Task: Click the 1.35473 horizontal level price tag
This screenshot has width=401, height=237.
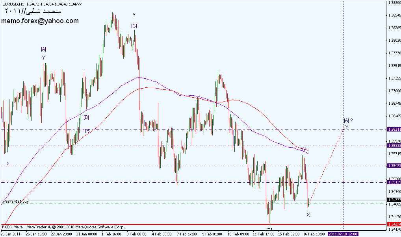Action: pos(394,166)
